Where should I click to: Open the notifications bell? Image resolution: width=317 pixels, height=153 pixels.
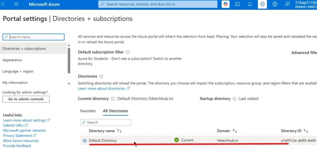click(x=250, y=4)
